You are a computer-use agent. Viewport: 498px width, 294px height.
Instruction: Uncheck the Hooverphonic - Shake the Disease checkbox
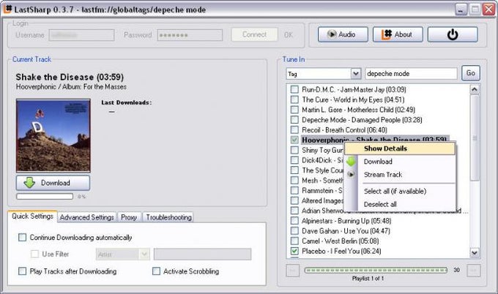click(294, 140)
